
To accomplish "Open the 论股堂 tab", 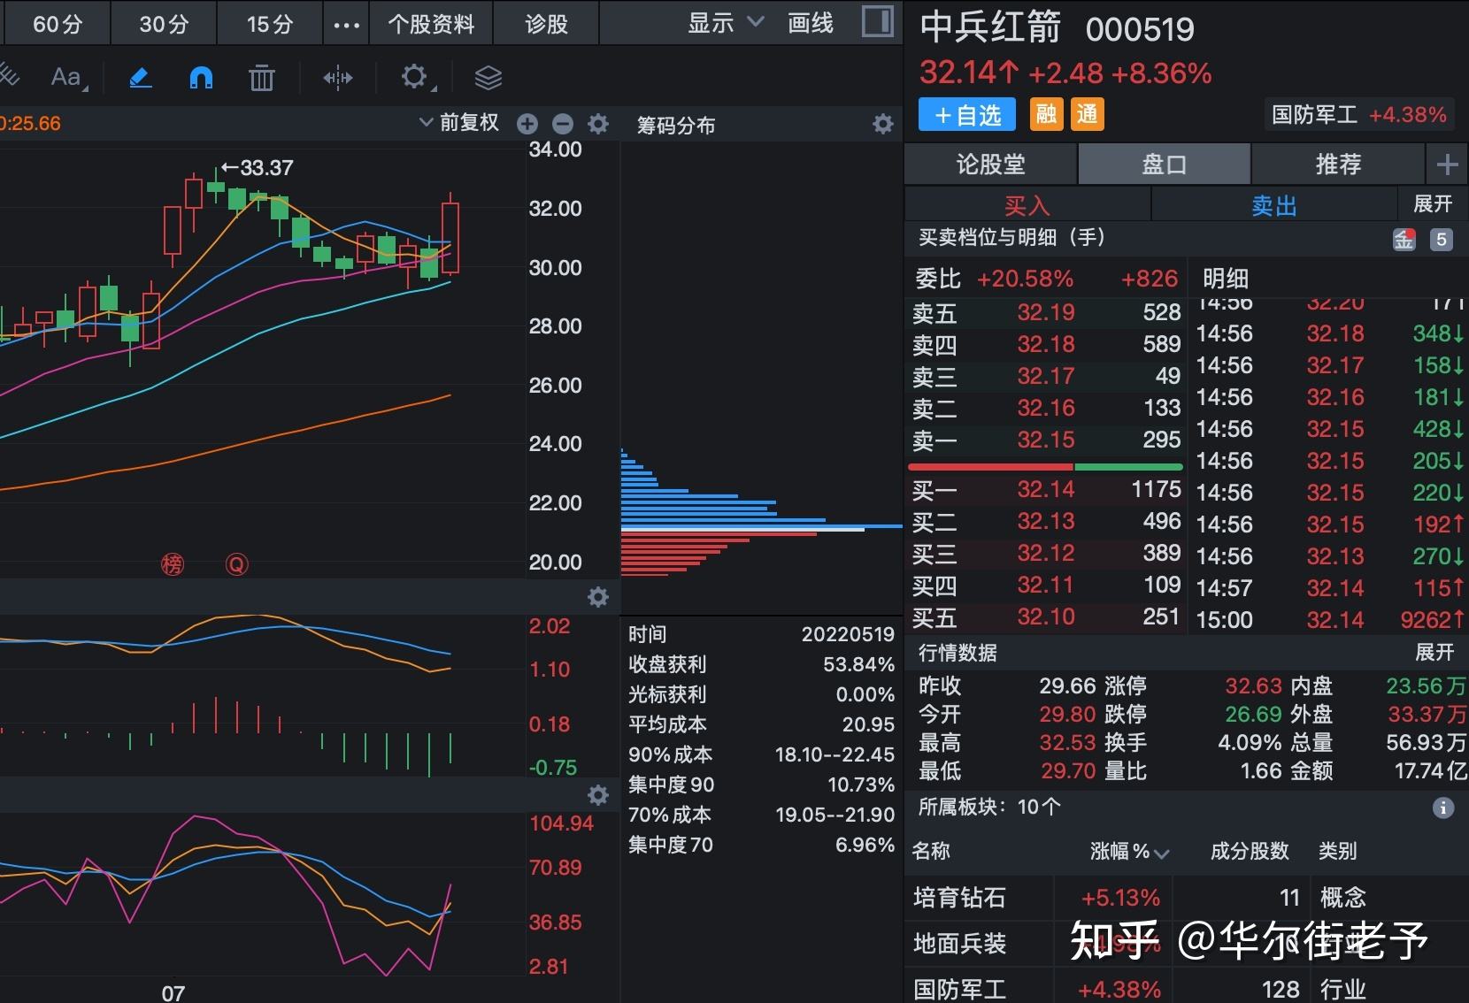I will 991,165.
